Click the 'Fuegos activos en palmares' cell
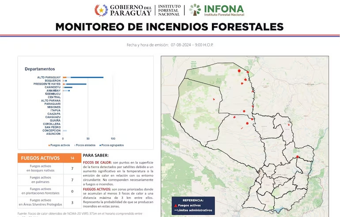 [x=40, y=180]
